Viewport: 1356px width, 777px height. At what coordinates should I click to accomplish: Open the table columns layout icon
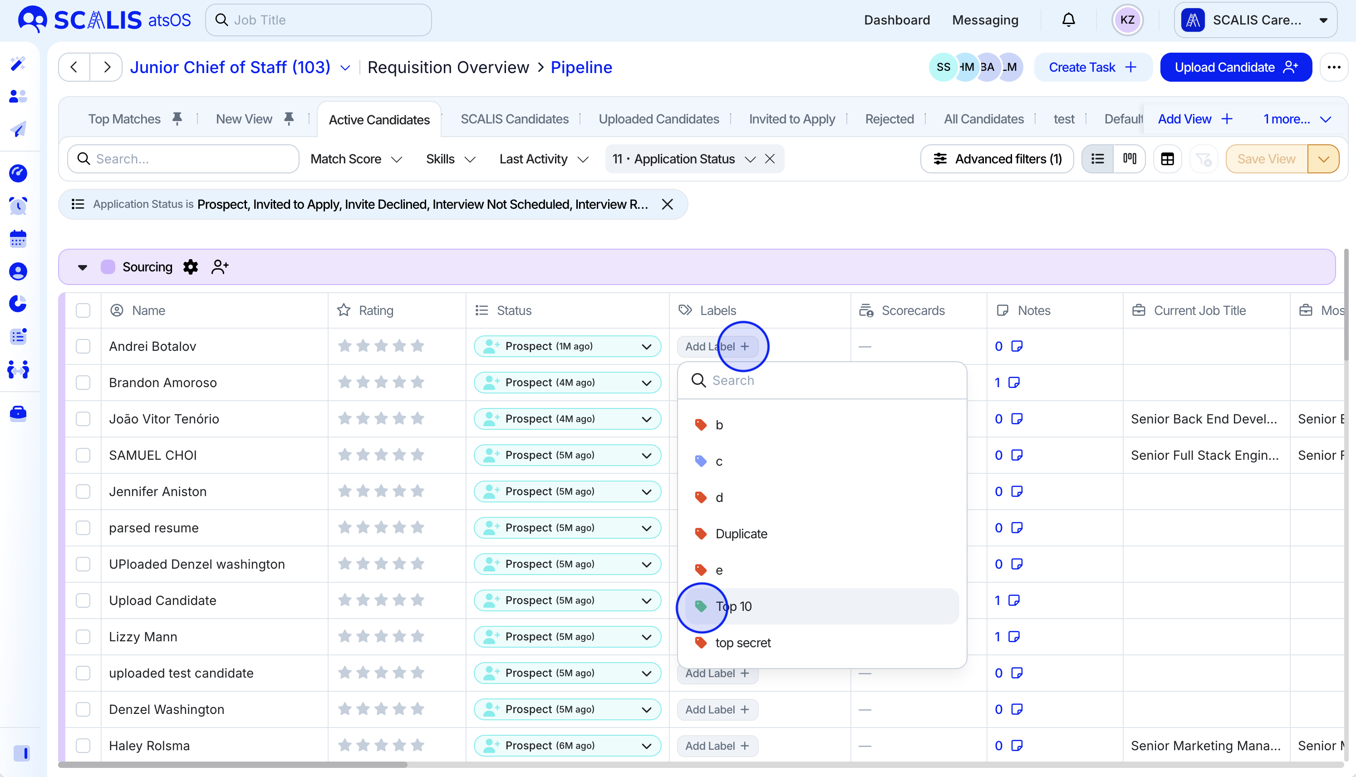click(x=1167, y=158)
